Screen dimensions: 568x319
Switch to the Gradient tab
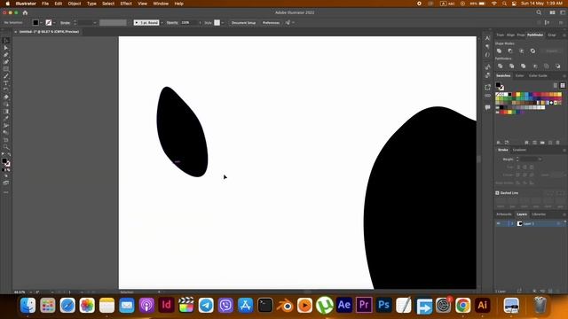519,150
